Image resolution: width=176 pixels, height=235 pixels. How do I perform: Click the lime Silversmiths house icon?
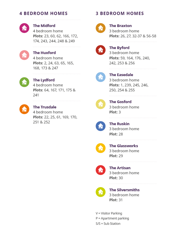[x=101, y=192]
